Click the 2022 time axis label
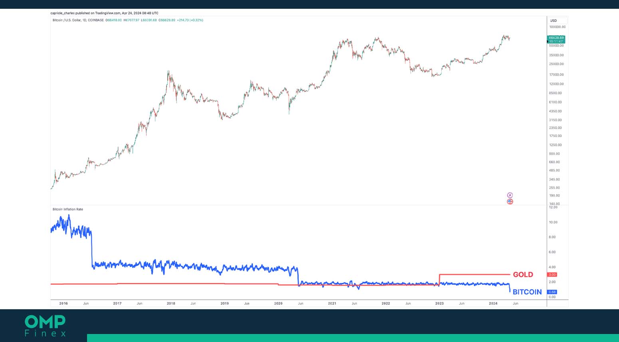 click(386, 304)
